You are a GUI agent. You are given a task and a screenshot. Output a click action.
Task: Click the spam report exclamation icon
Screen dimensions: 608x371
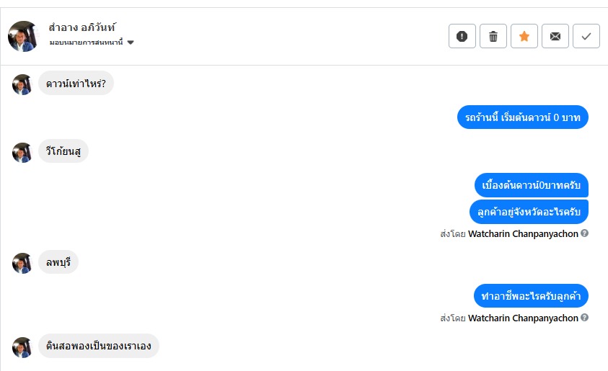(x=462, y=36)
